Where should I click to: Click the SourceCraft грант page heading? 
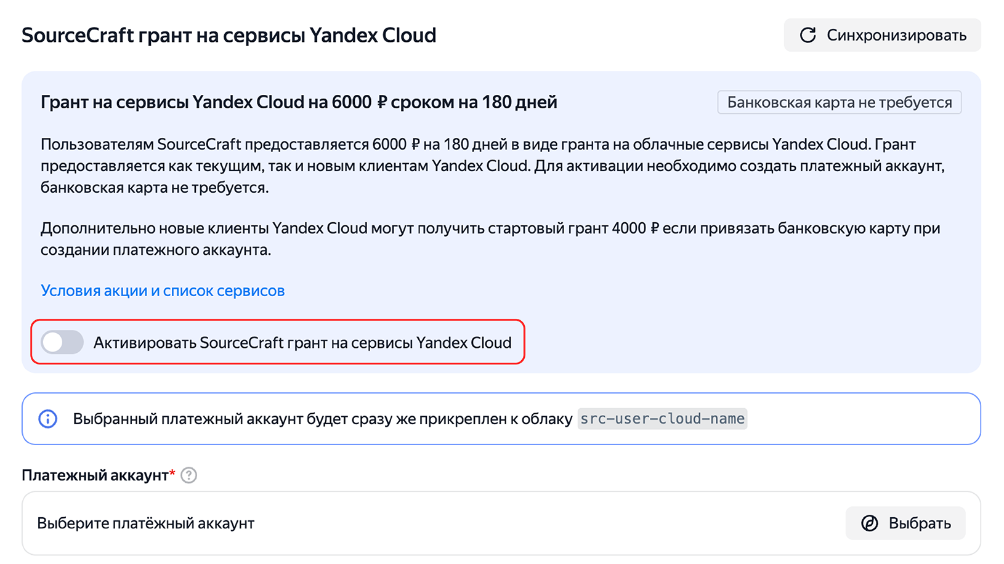[229, 35]
